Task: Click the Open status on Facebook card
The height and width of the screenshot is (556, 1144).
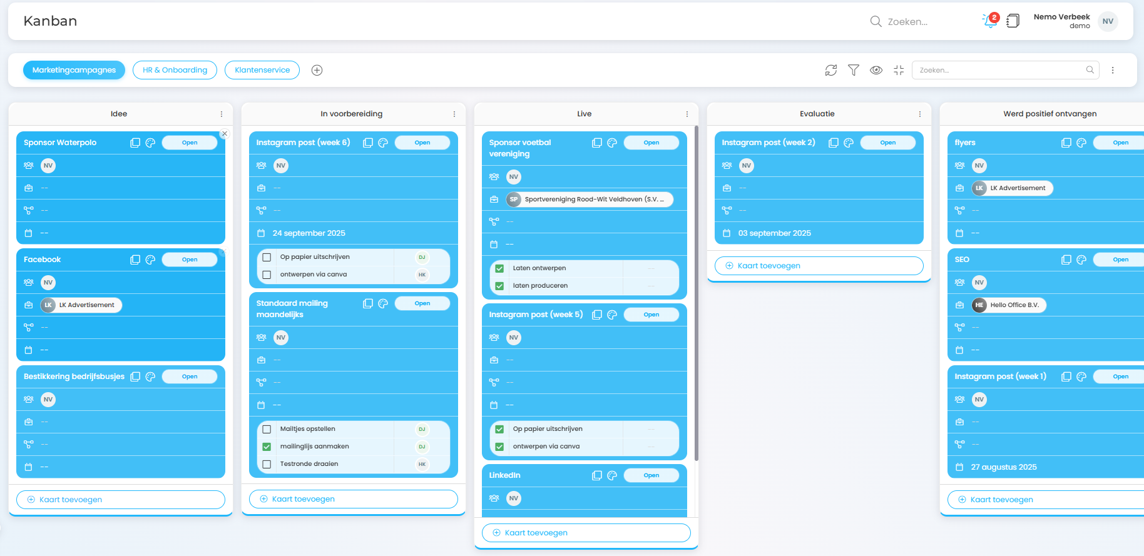Action: click(190, 260)
